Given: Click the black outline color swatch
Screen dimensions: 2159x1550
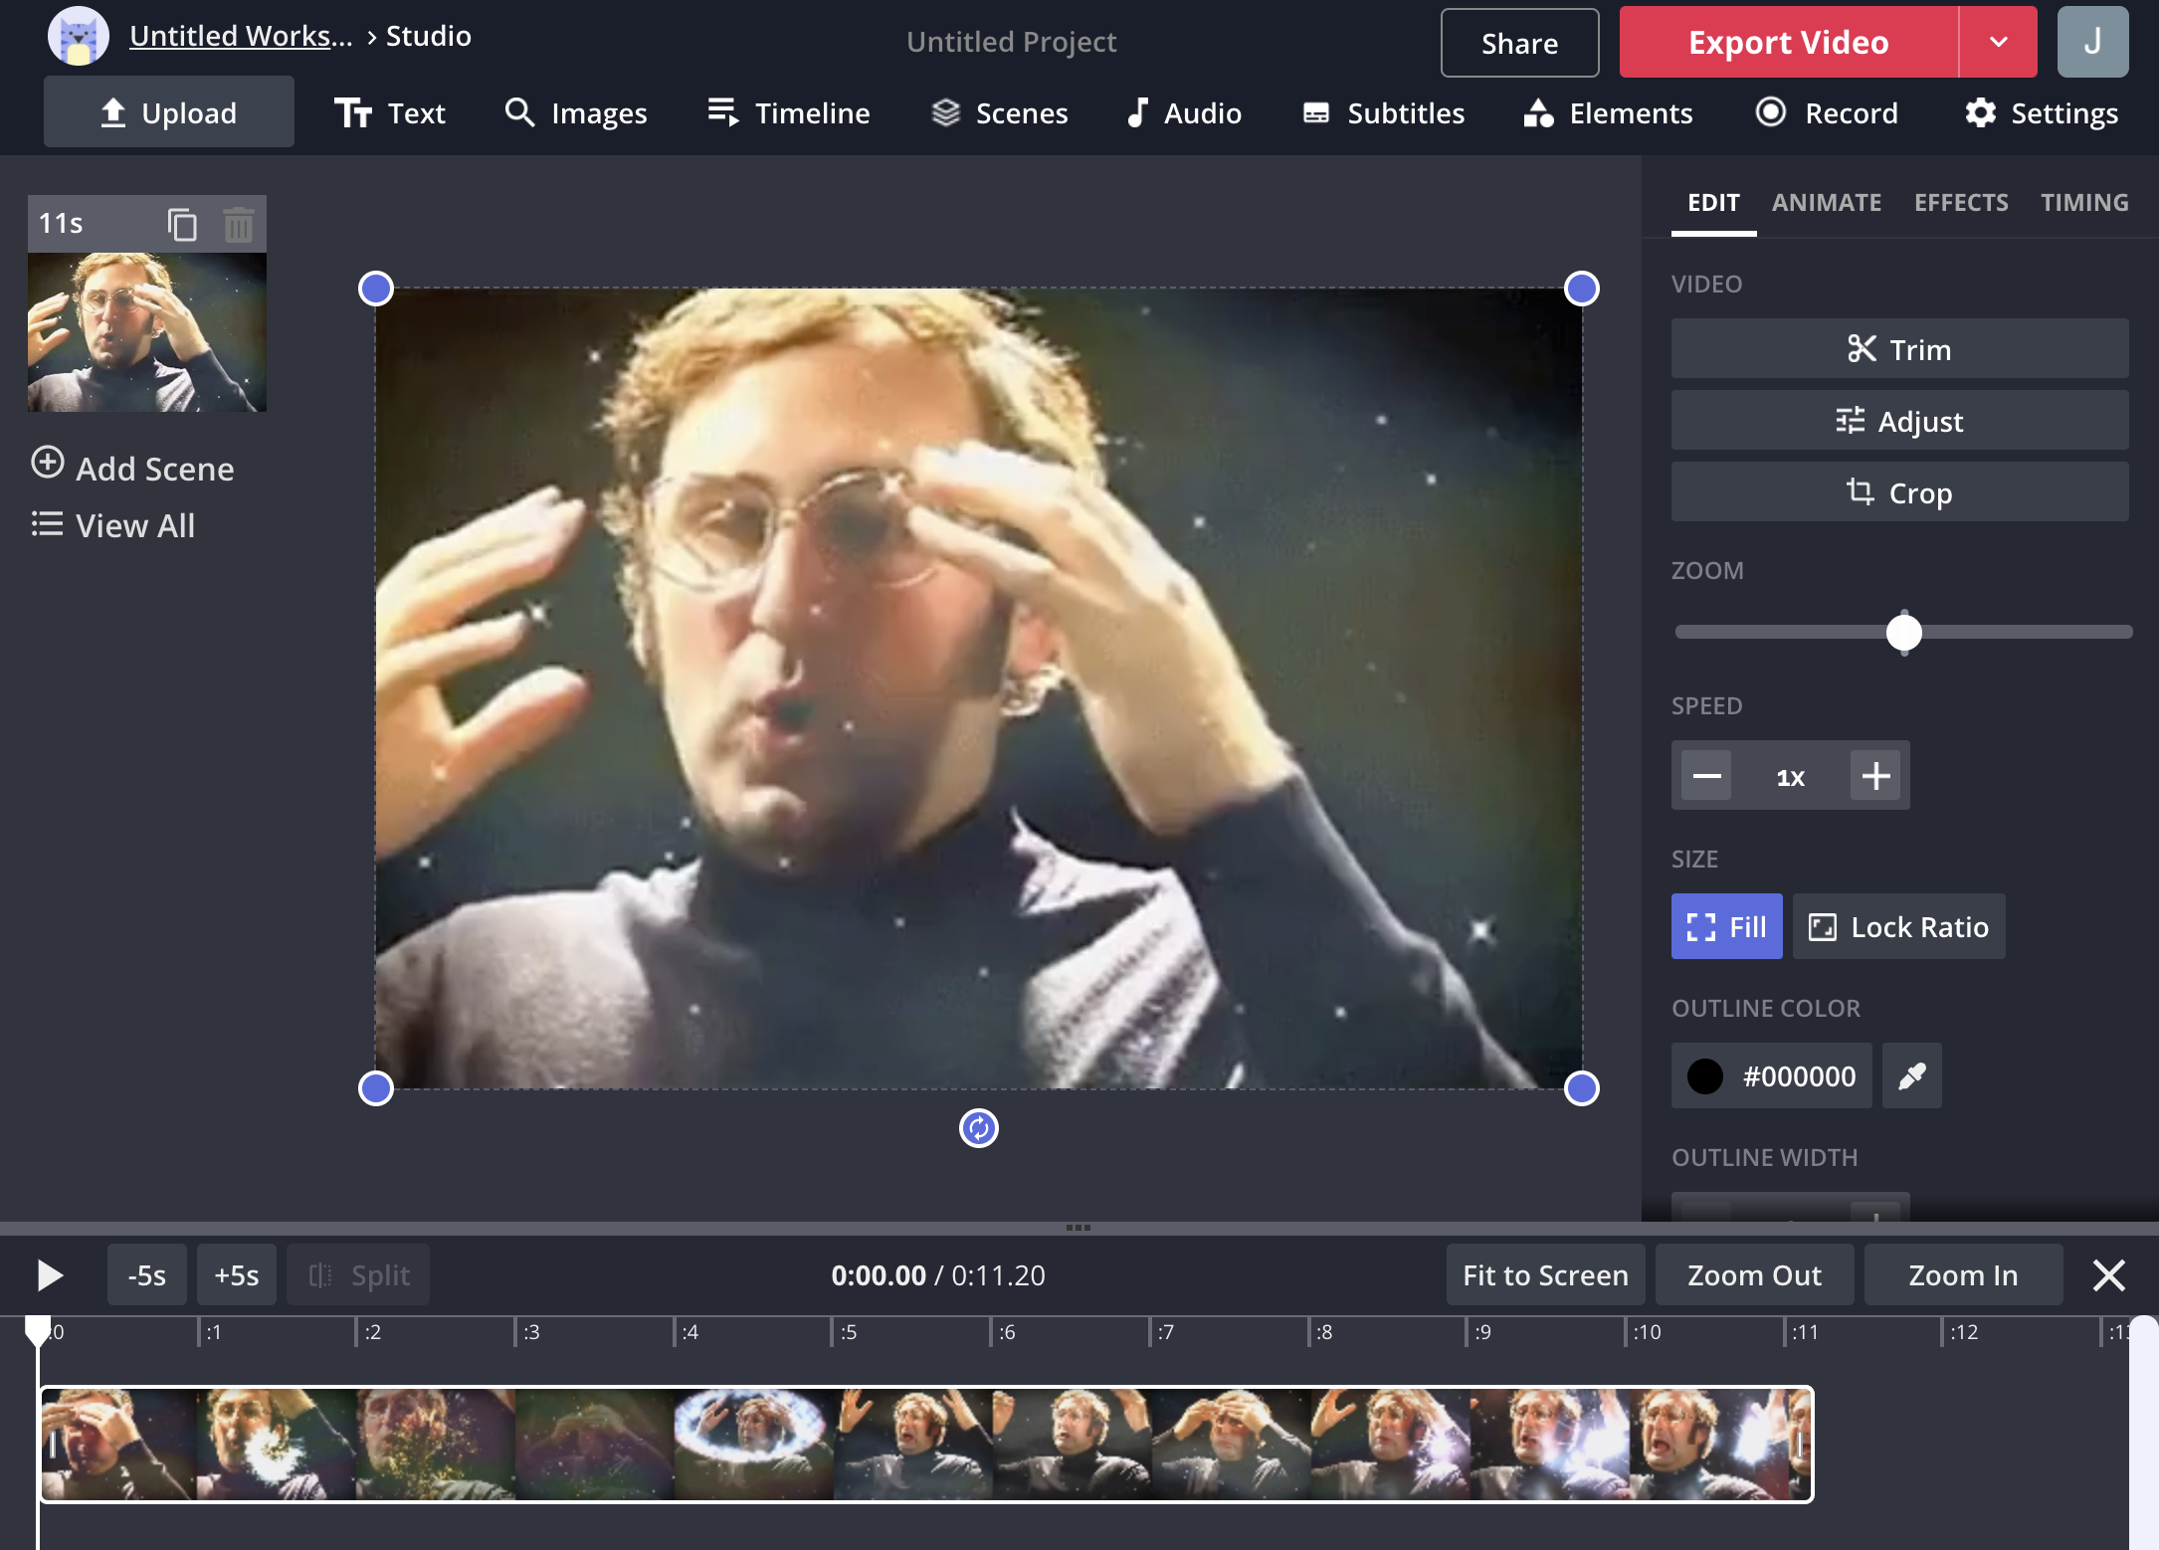Looking at the screenshot, I should click(x=1705, y=1075).
